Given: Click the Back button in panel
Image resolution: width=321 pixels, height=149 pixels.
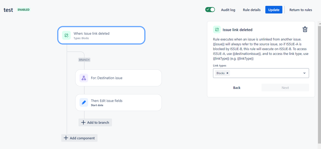Looking at the screenshot, I should tap(237, 88).
